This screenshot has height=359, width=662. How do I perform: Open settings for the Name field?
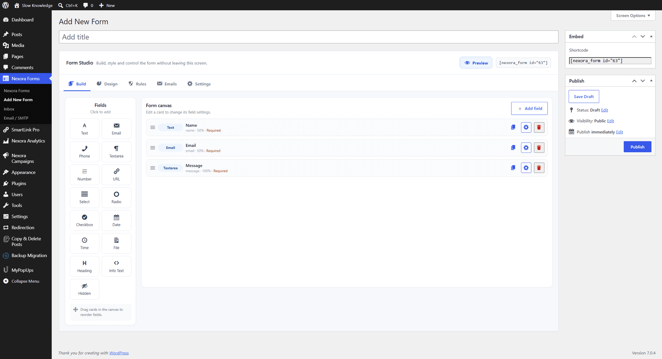tap(526, 127)
